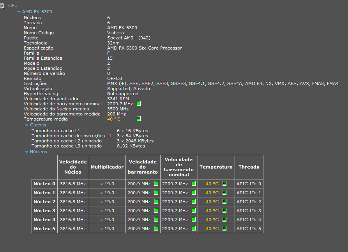Image resolution: width=348 pixels, height=252 pixels.
Task: Select the 3 x 64 KBytes instruction cache value
Action: point(132,136)
